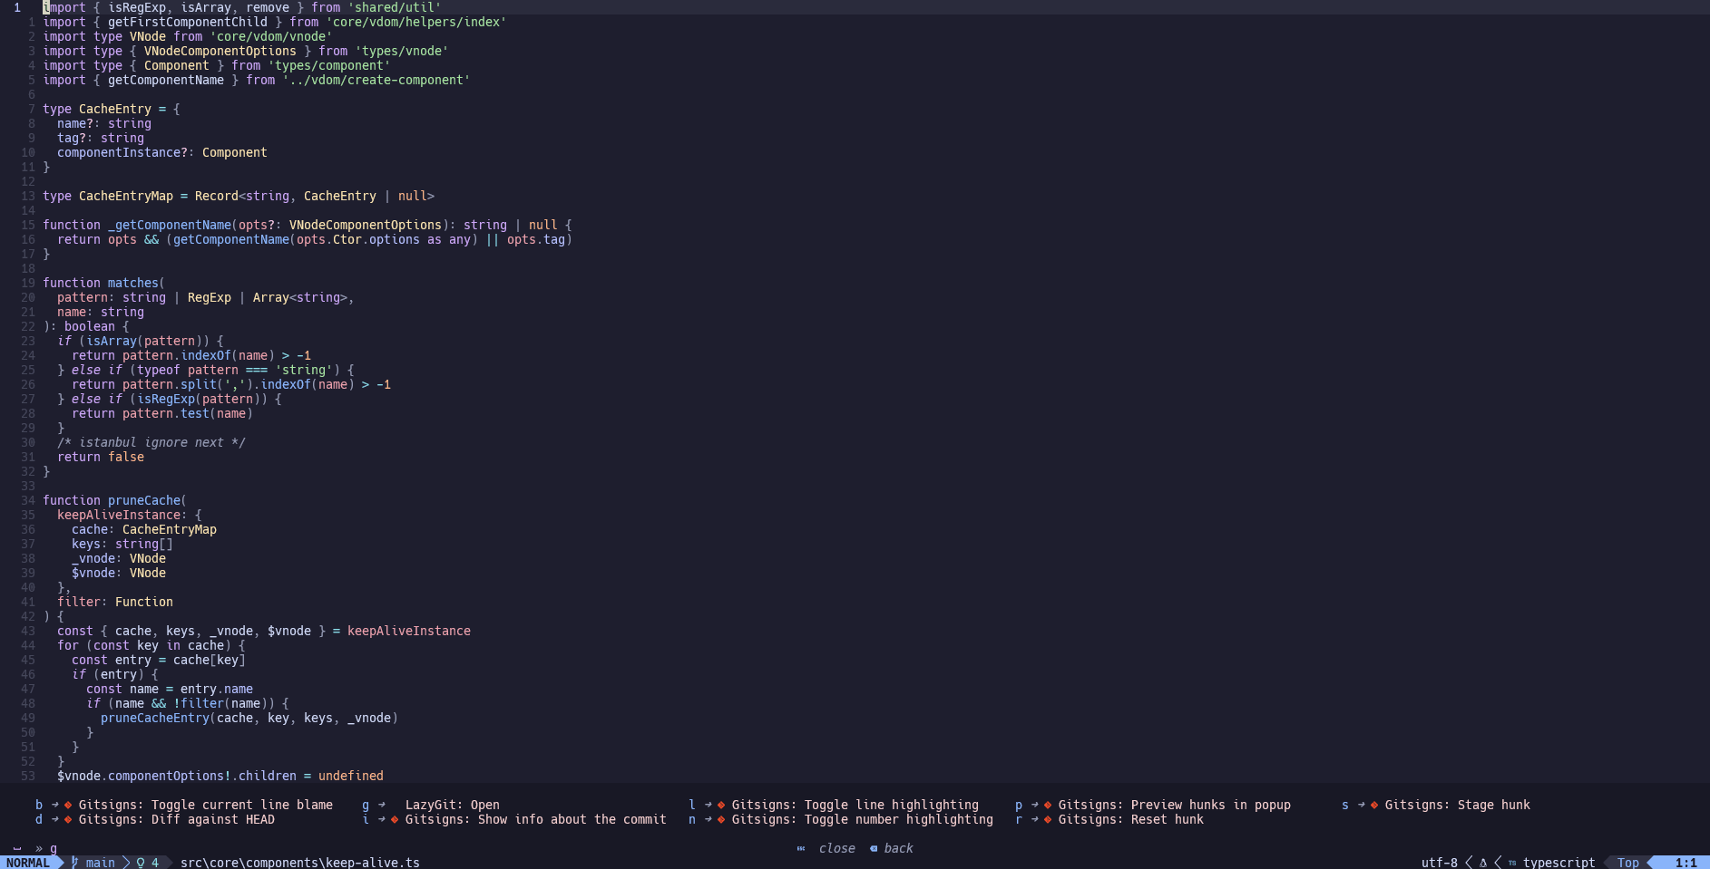Toggle Gitsigns line highlighting entry
The width and height of the screenshot is (1710, 869).
pyautogui.click(x=855, y=805)
